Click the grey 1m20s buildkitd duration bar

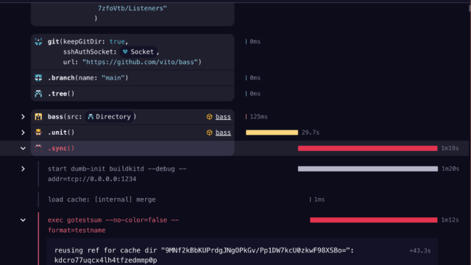pyautogui.click(x=368, y=169)
